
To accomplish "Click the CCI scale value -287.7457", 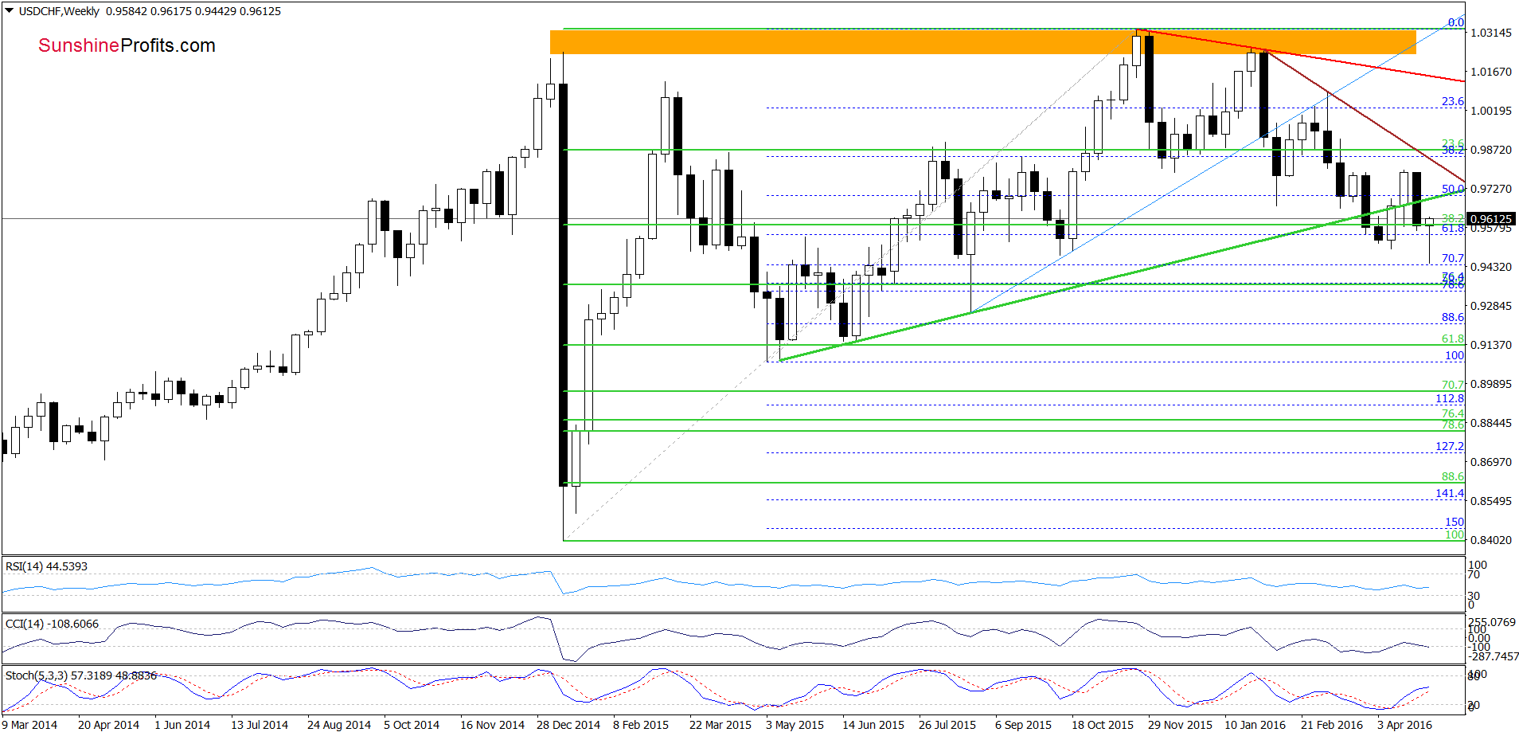I will coord(1494,656).
